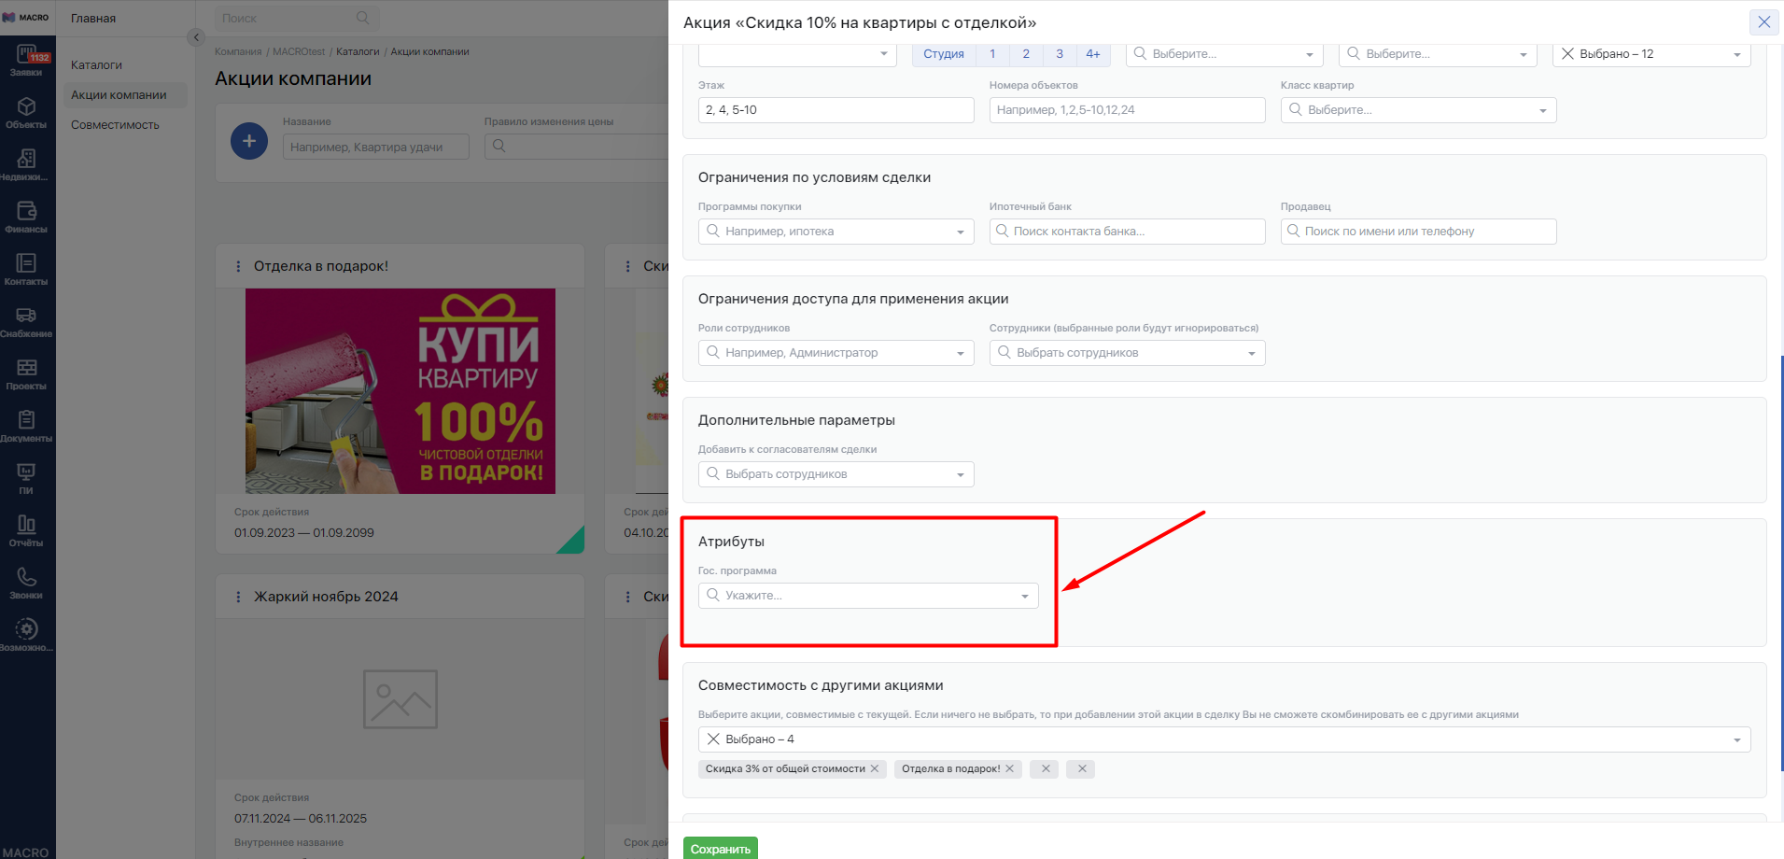The image size is (1784, 859).
Task: Toggle the Студия room filter
Action: pyautogui.click(x=943, y=54)
